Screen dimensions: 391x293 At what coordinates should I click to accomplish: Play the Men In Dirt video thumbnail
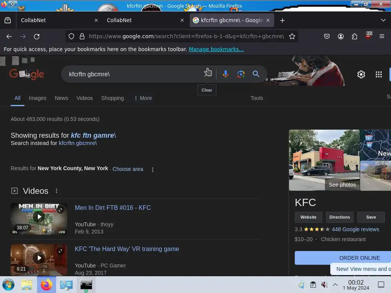click(39, 219)
